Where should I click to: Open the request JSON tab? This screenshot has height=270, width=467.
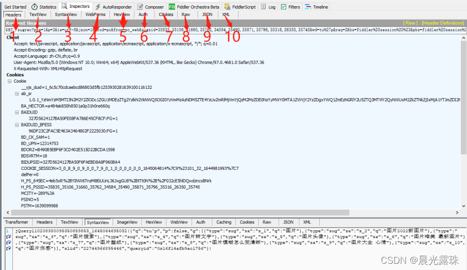[x=207, y=14]
